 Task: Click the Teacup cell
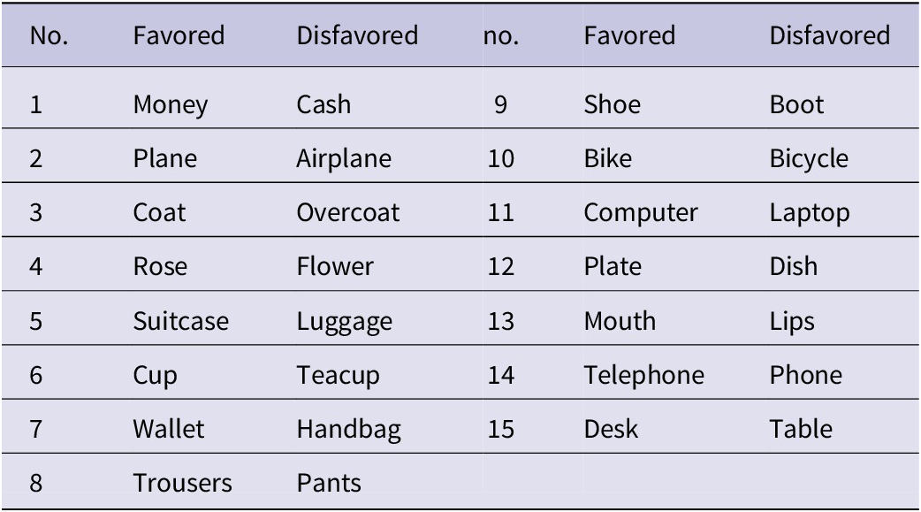click(x=338, y=376)
